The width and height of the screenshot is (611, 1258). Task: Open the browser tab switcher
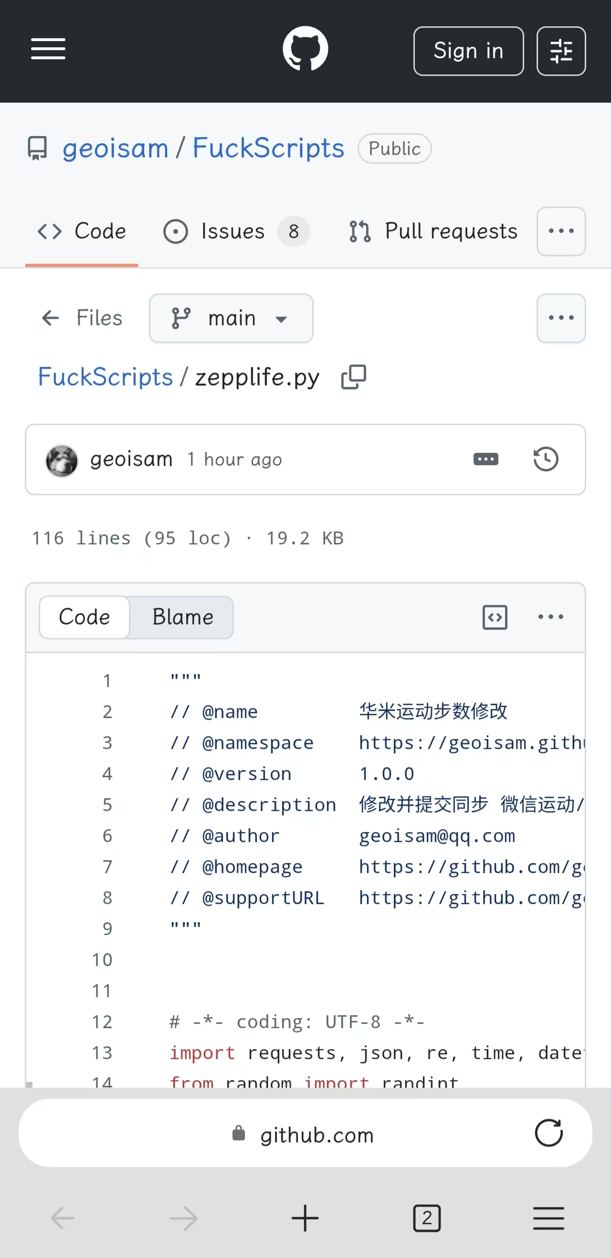(x=426, y=1218)
